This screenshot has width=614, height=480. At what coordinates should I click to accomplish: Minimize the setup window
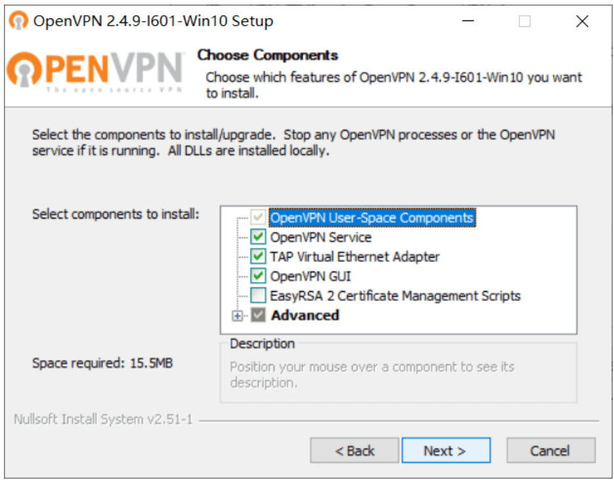click(x=468, y=21)
